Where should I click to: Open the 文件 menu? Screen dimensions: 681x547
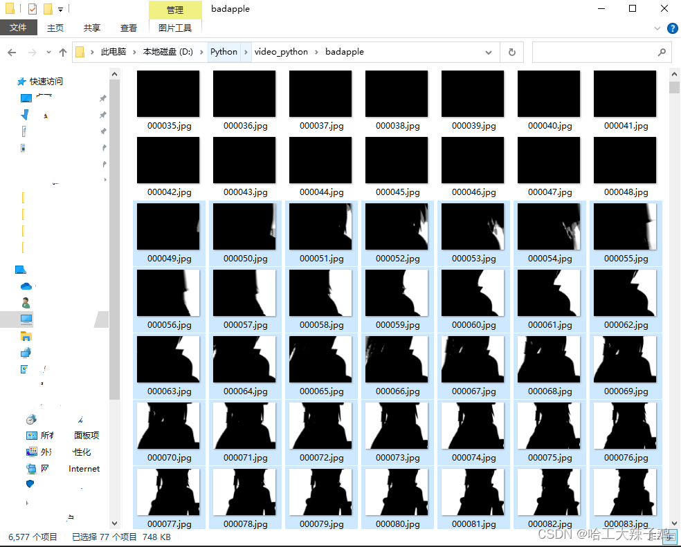click(18, 28)
